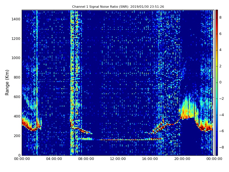Click the colorbar label 2
The image size is (229, 172).
coord(220,66)
